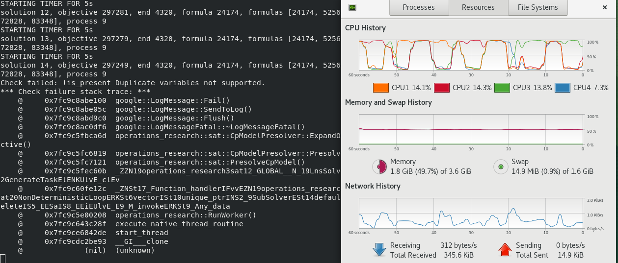Screen dimensions: 618x263
Task: Switch to the Resources tab
Action: tap(478, 7)
